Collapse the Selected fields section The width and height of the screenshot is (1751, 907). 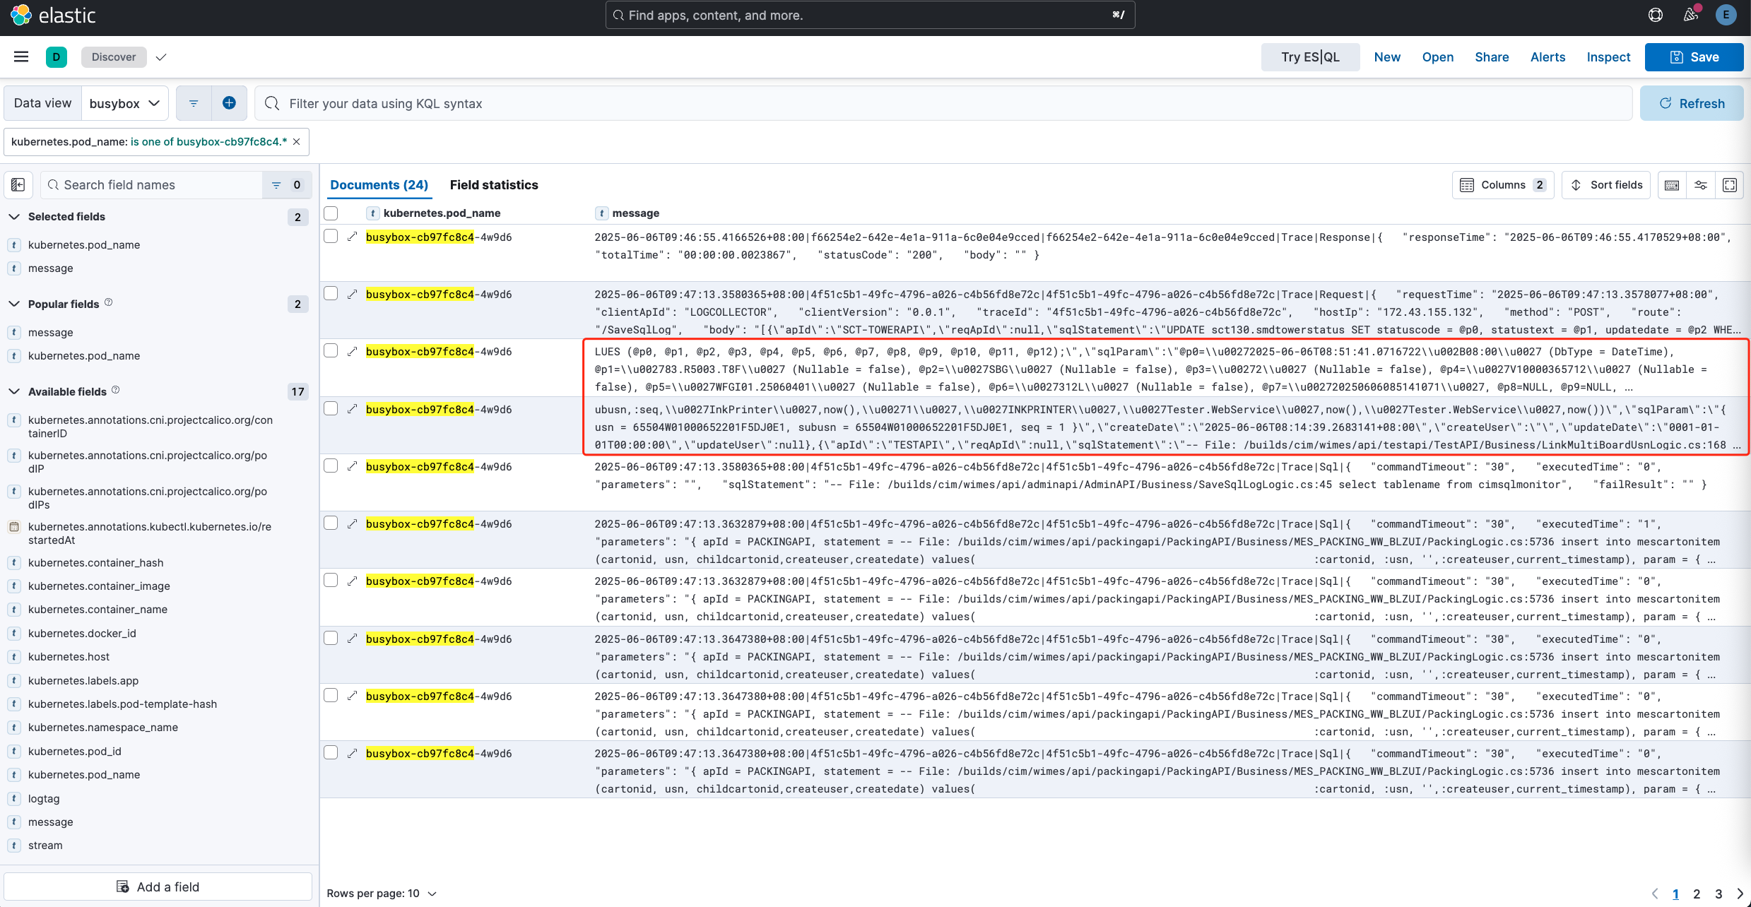pos(14,216)
